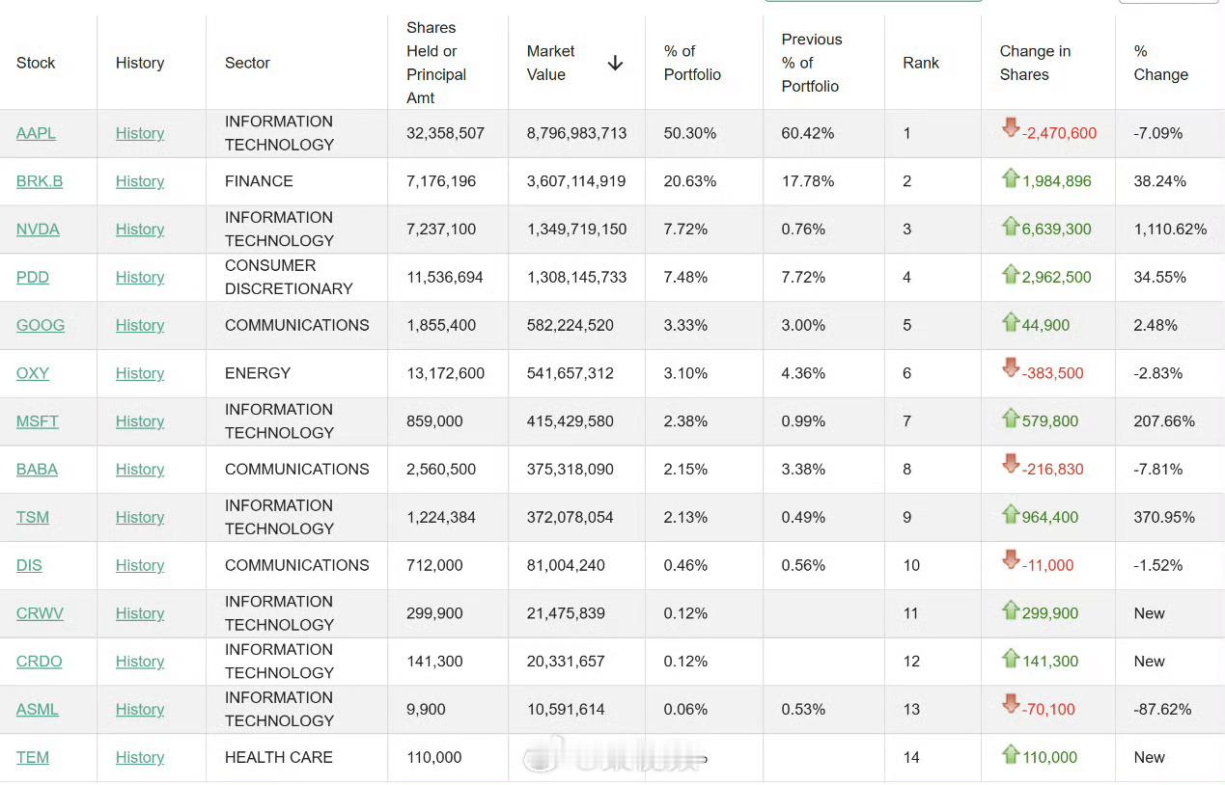Click the red down arrow in ASML row
Image resolution: width=1225 pixels, height=785 pixels.
(x=1011, y=704)
